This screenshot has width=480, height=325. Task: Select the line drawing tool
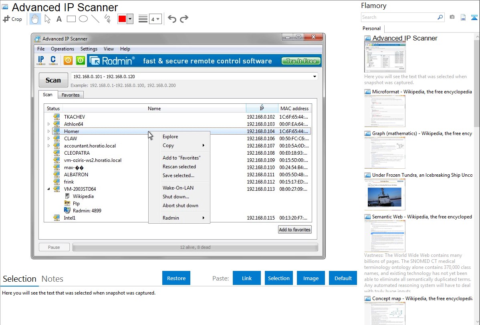click(x=95, y=19)
